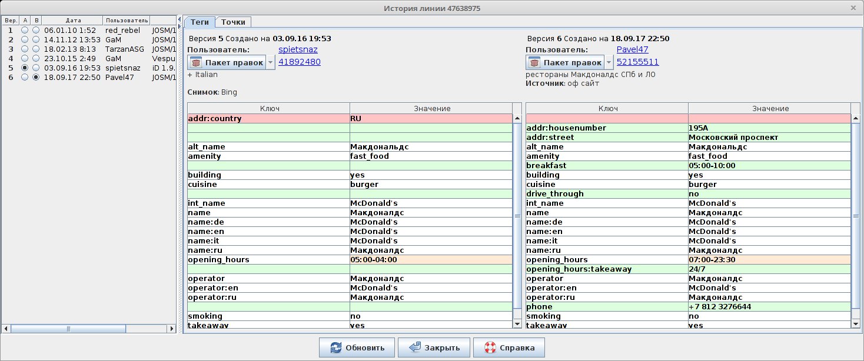Screen dimensions: 864x361
Task: Click the 05:00-10:00 breakfast value
Action: click(x=769, y=165)
